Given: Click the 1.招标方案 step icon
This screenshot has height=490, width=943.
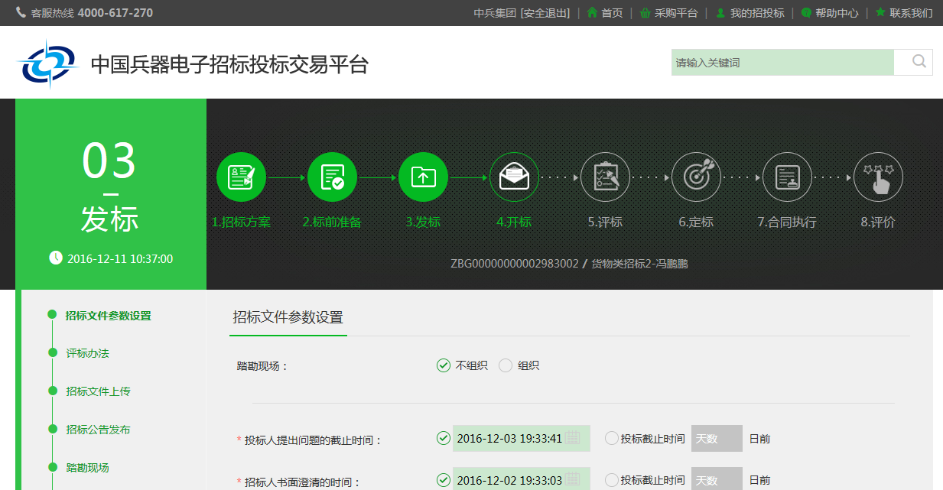Looking at the screenshot, I should (241, 177).
